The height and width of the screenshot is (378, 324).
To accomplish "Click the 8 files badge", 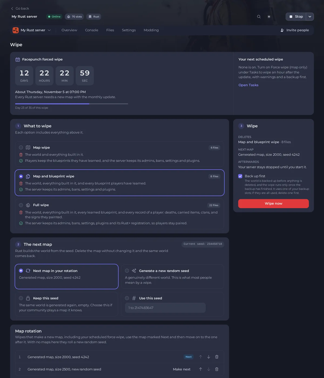I will [214, 177].
